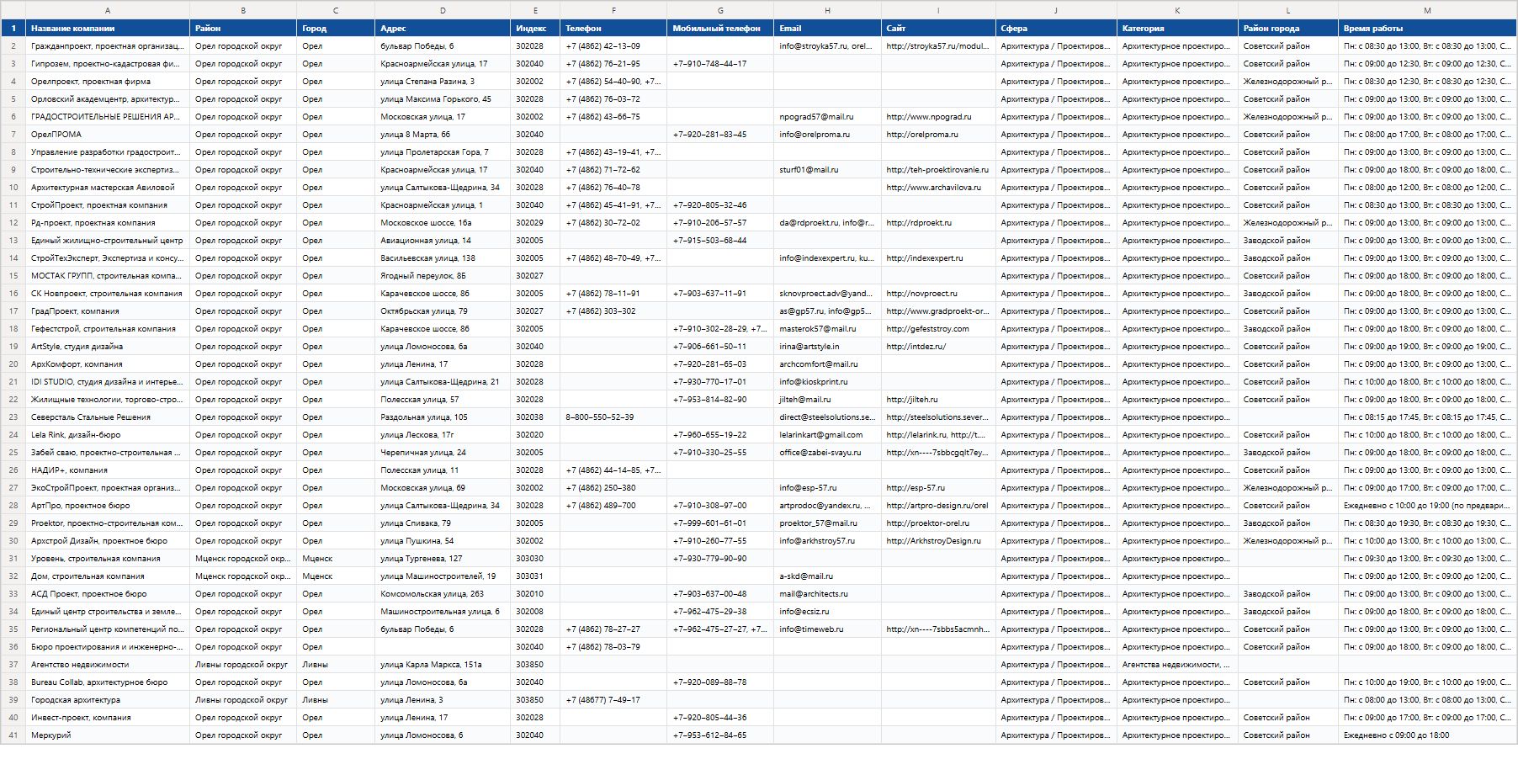Select the address 'улица Максима Горького, 45'
This screenshot has height=759, width=1518.
click(443, 99)
